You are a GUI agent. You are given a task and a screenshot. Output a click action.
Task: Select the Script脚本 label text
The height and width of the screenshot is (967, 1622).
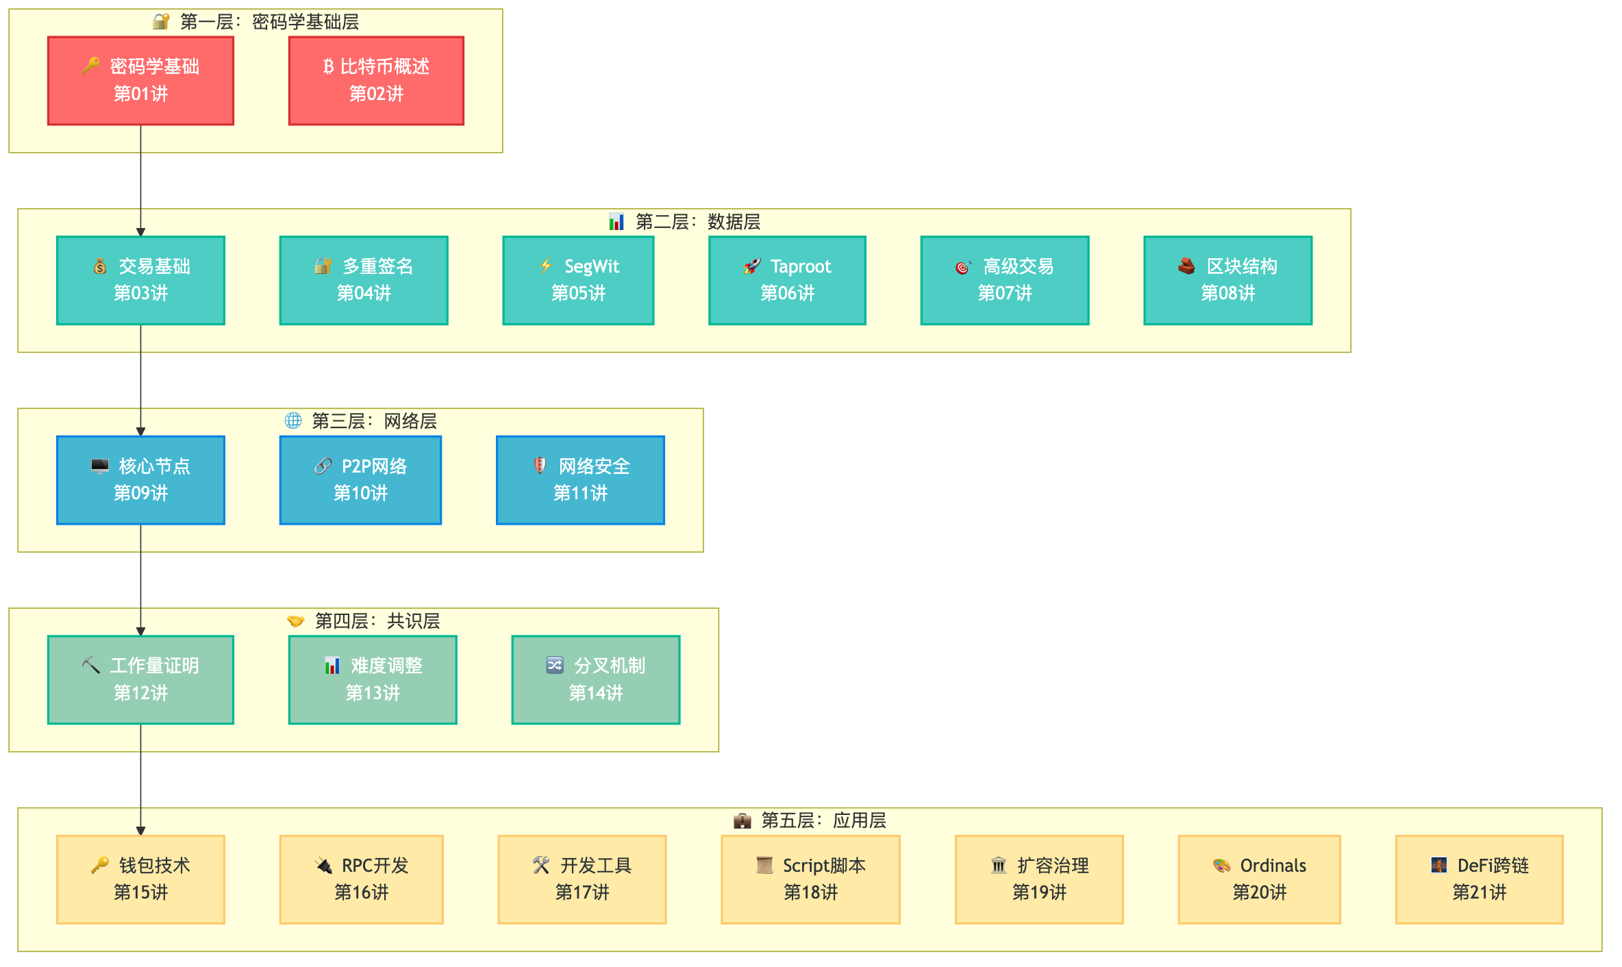(x=824, y=866)
